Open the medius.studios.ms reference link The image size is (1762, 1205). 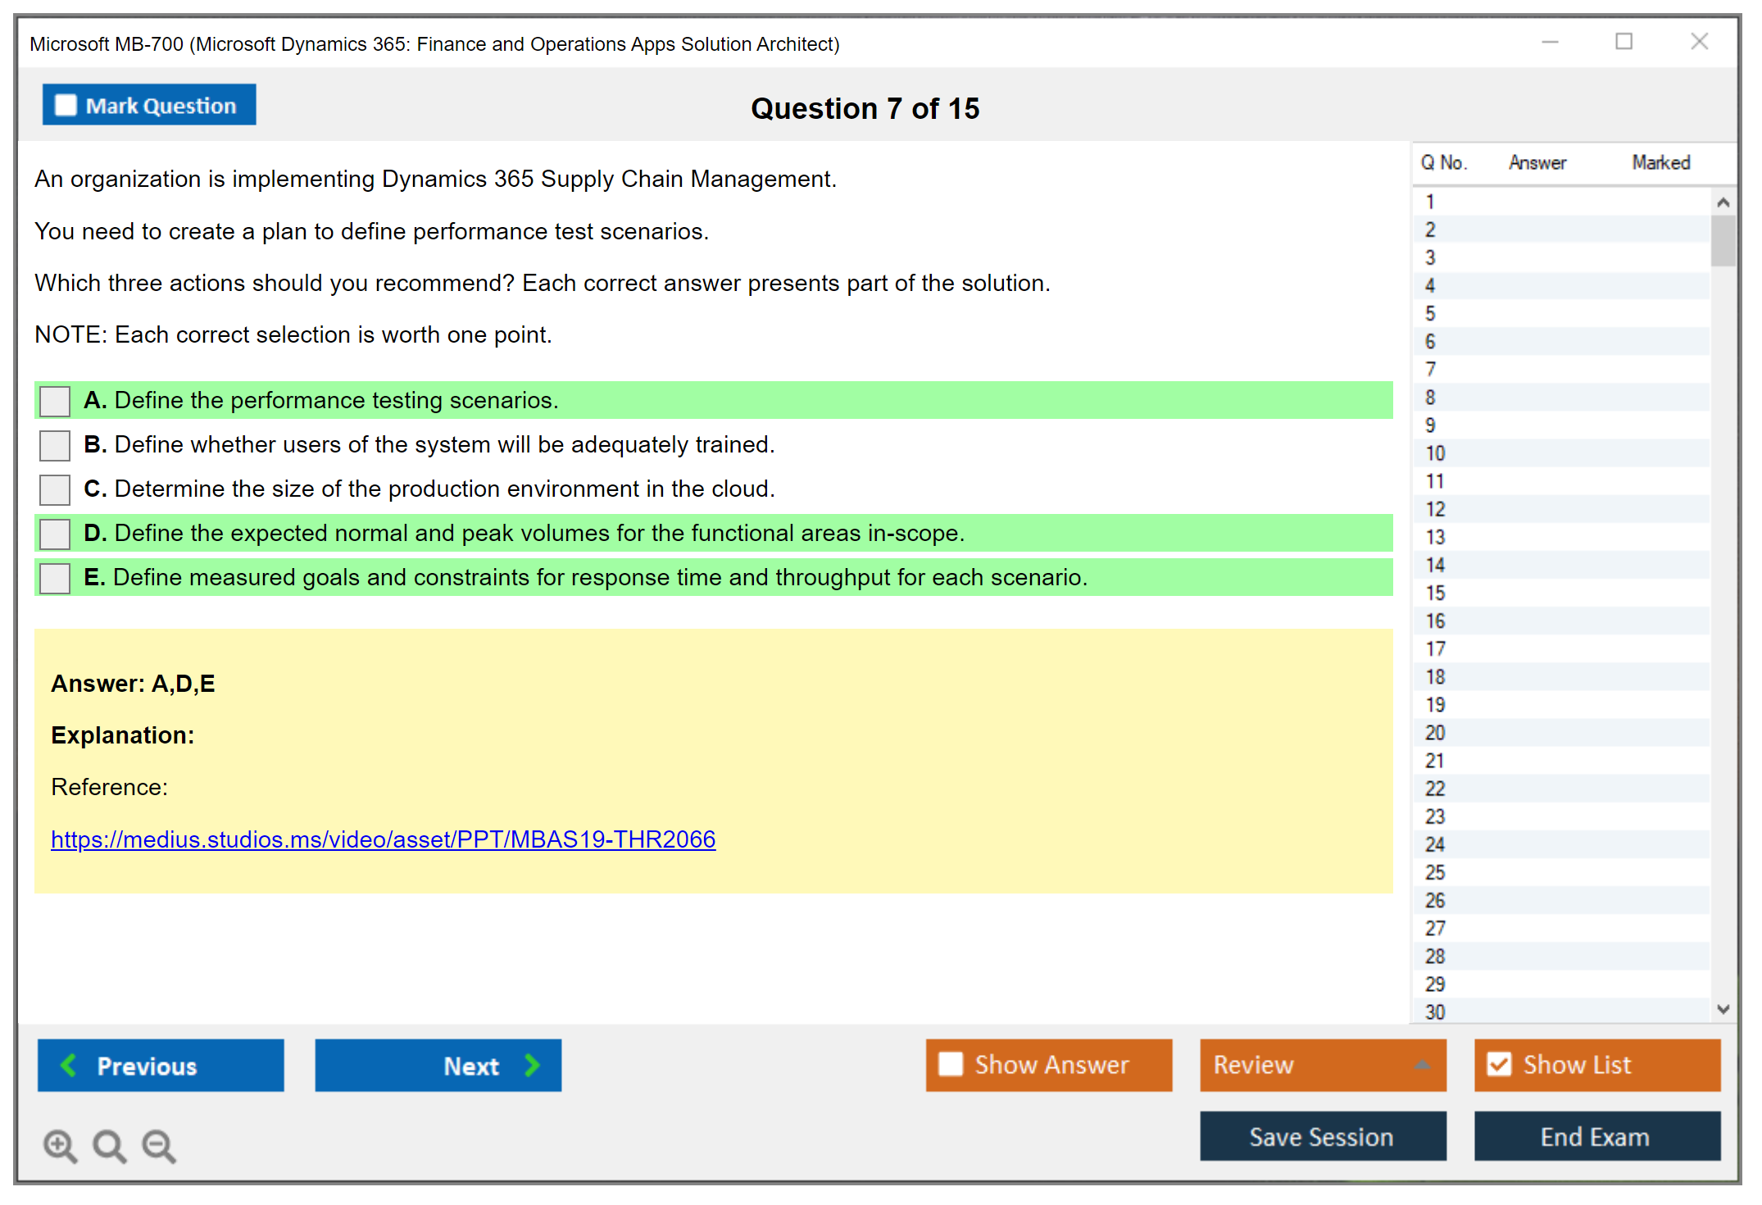pyautogui.click(x=383, y=839)
